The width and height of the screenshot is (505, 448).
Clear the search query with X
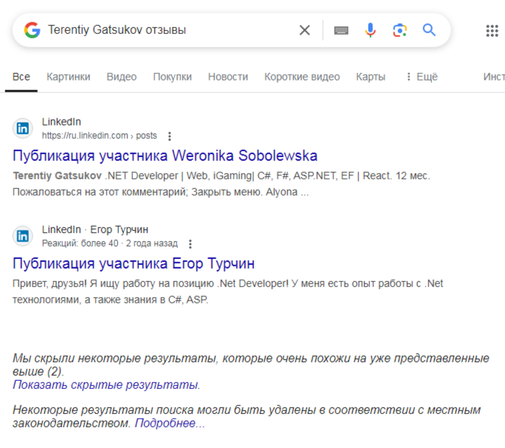[304, 30]
